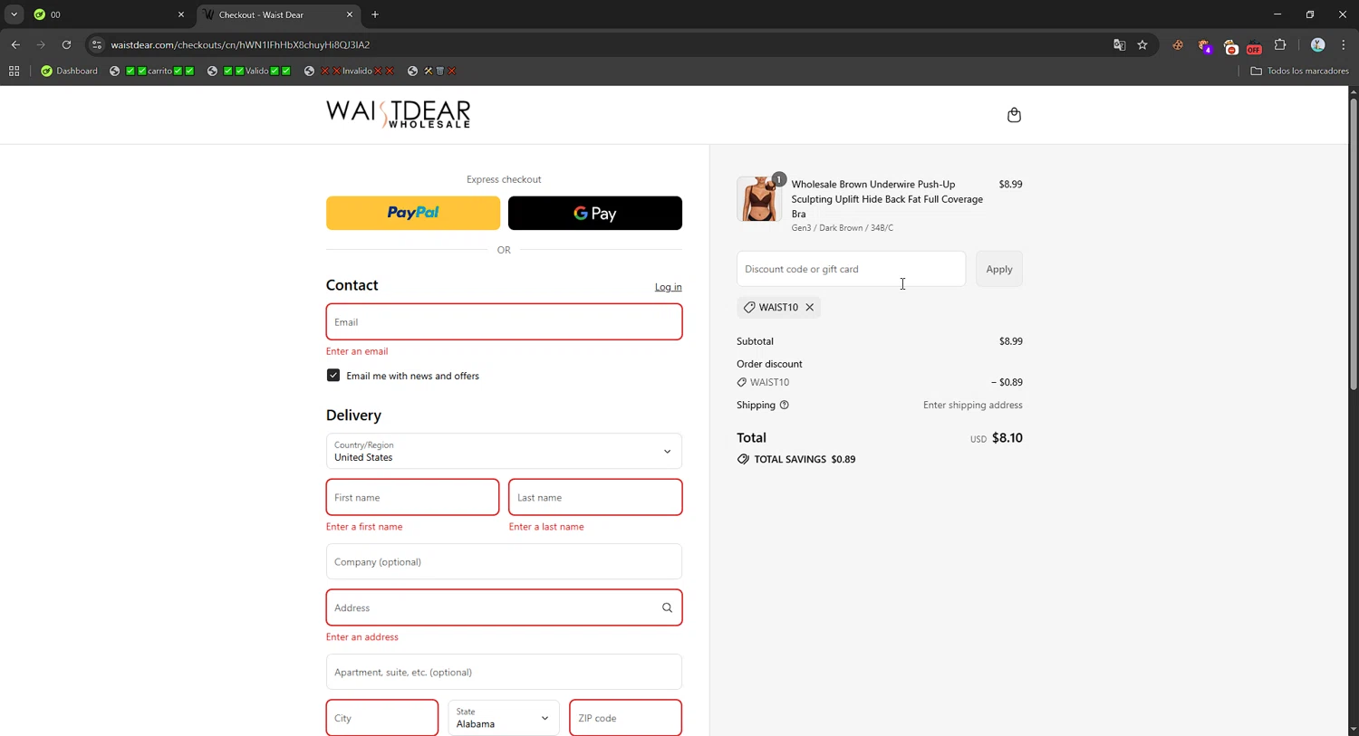Click the brown bra product thumbnail
1359x736 pixels.
click(758, 199)
